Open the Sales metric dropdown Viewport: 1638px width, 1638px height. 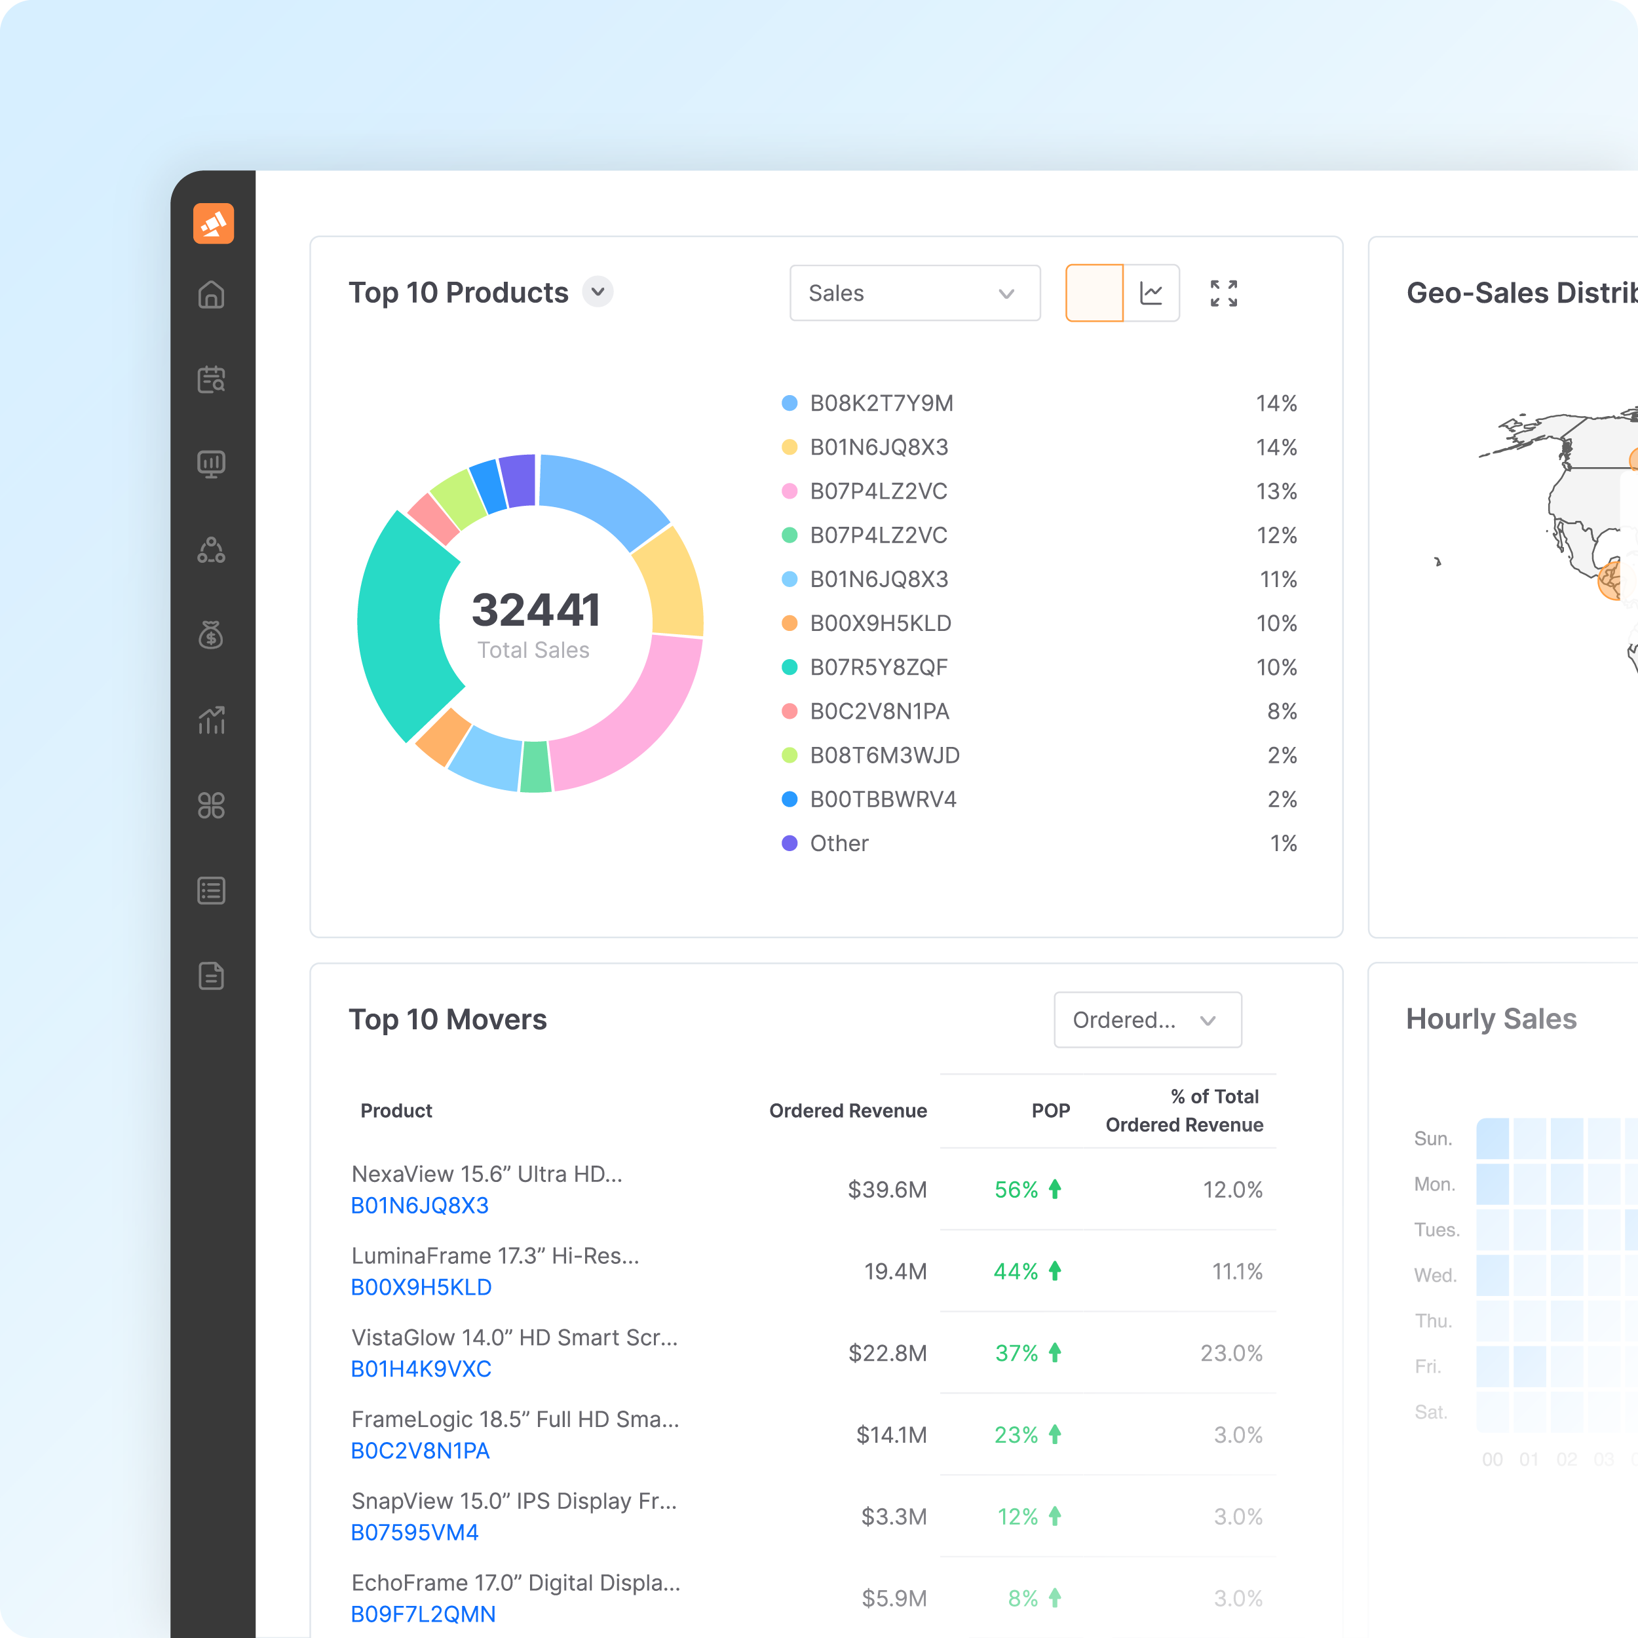coord(914,294)
